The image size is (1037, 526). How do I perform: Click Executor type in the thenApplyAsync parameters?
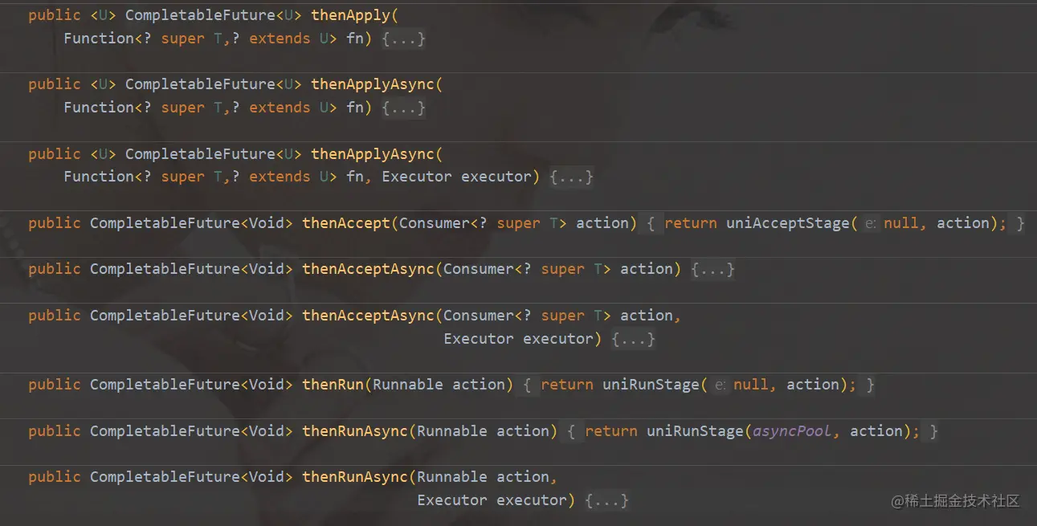pos(417,177)
